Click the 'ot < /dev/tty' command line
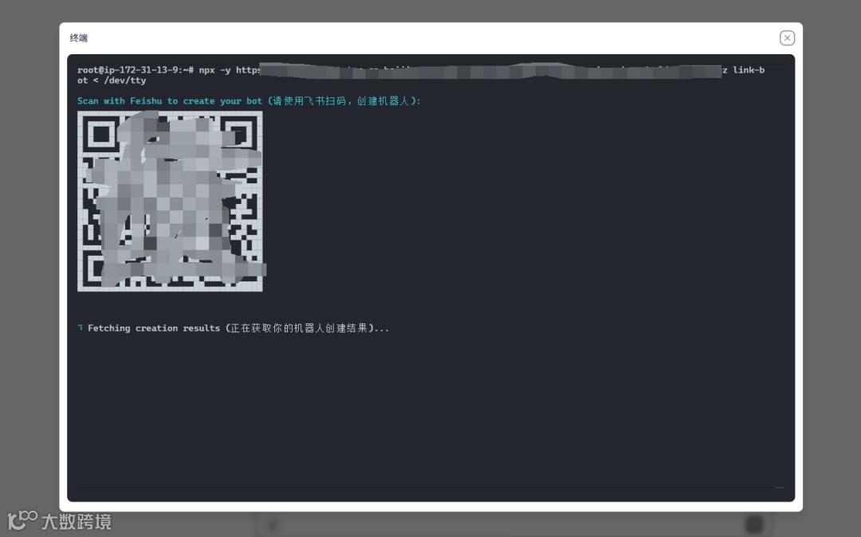The height and width of the screenshot is (537, 861). [x=112, y=80]
